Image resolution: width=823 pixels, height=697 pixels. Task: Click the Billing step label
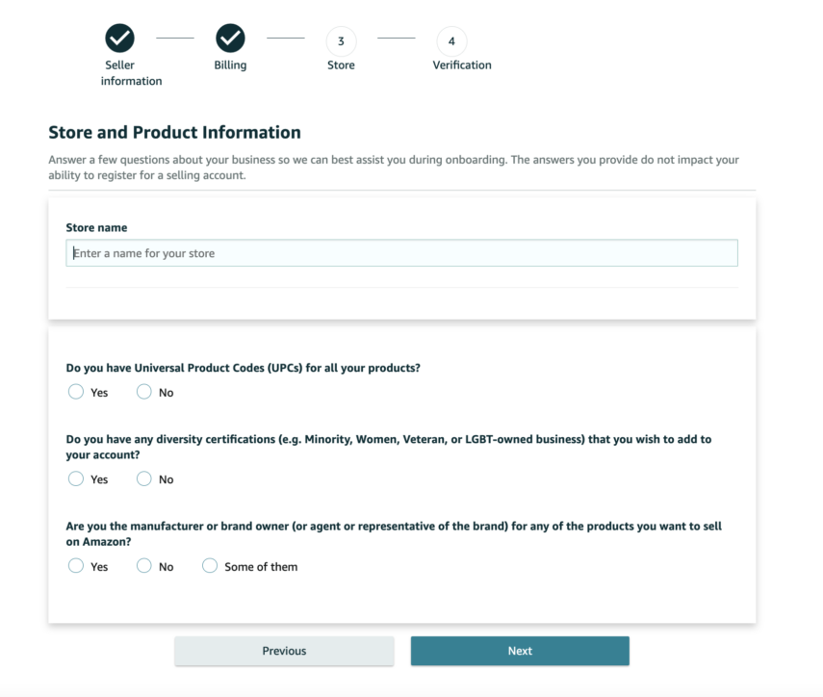230,65
